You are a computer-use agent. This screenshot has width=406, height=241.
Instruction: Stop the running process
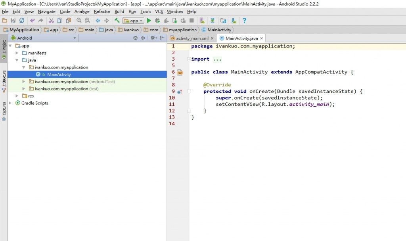[192, 21]
